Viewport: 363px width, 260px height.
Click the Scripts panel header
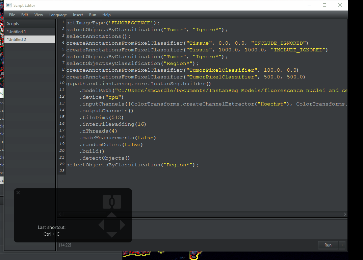30,23
